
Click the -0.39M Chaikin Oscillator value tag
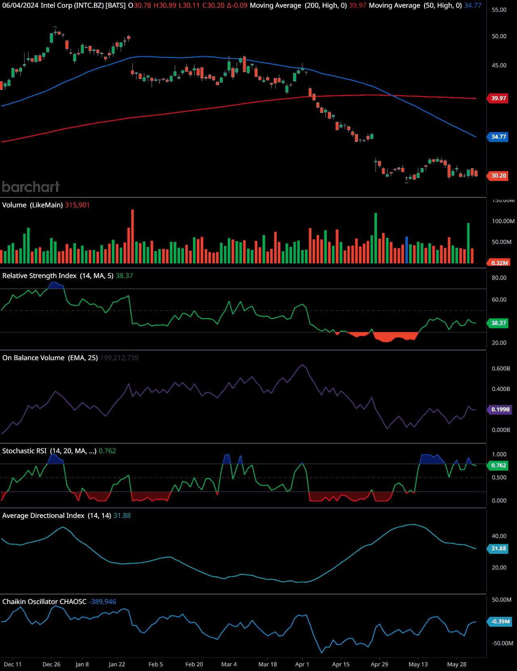(500, 622)
